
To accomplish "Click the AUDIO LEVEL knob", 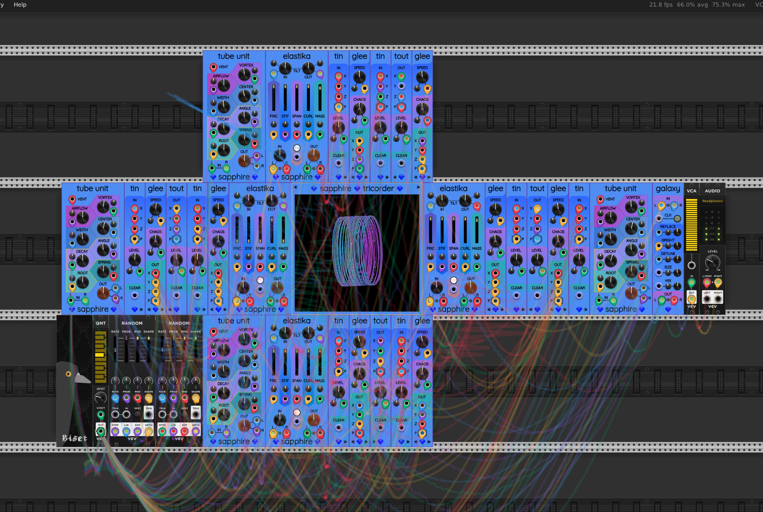I will [x=713, y=263].
